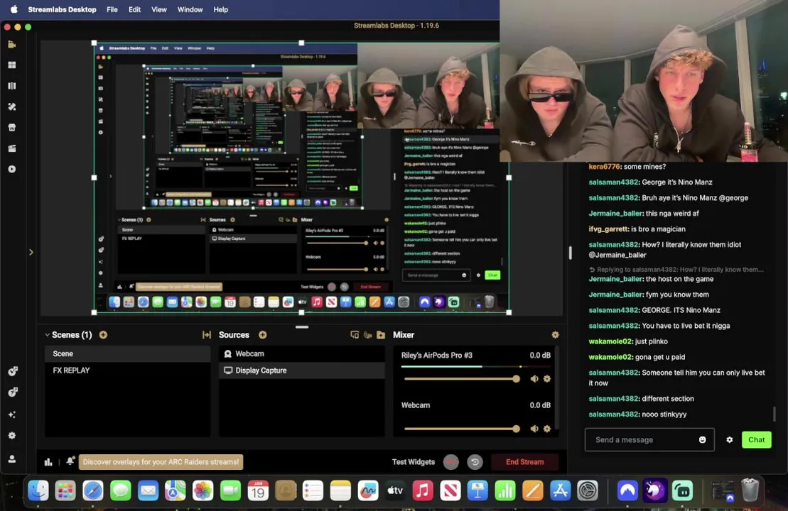This screenshot has width=788, height=511.
Task: Open the App Store shop icon in sidebar
Action: click(x=11, y=128)
